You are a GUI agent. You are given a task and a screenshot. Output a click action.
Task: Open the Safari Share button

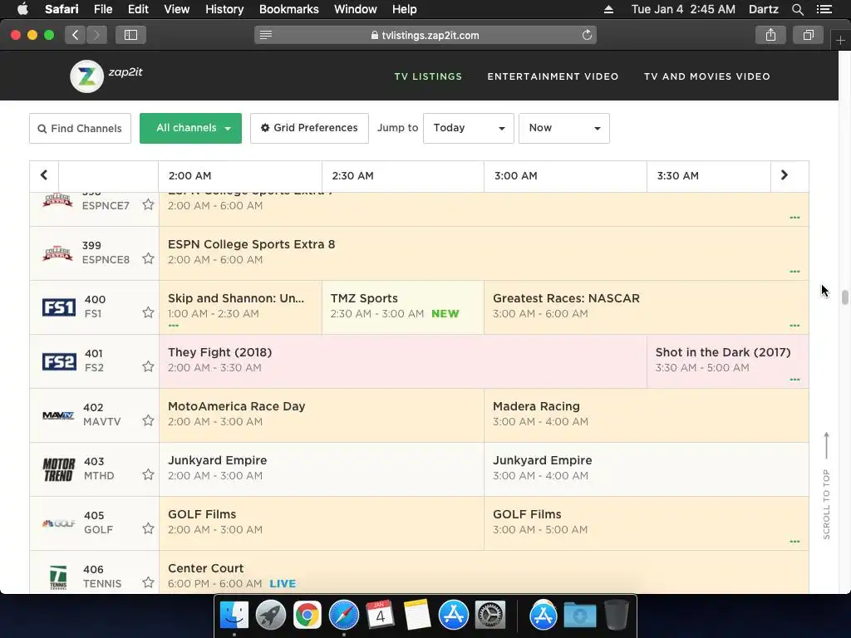tap(770, 35)
